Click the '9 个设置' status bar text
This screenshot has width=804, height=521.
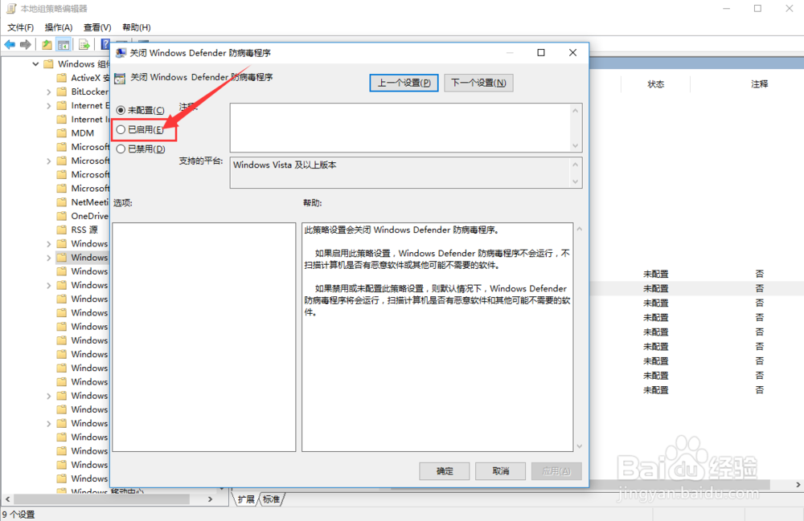coord(18,515)
